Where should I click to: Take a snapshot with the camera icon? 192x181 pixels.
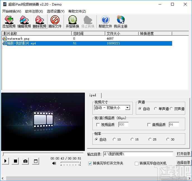coord(25,161)
